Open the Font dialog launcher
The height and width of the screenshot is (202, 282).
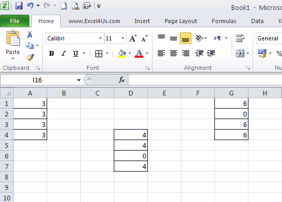click(x=148, y=68)
